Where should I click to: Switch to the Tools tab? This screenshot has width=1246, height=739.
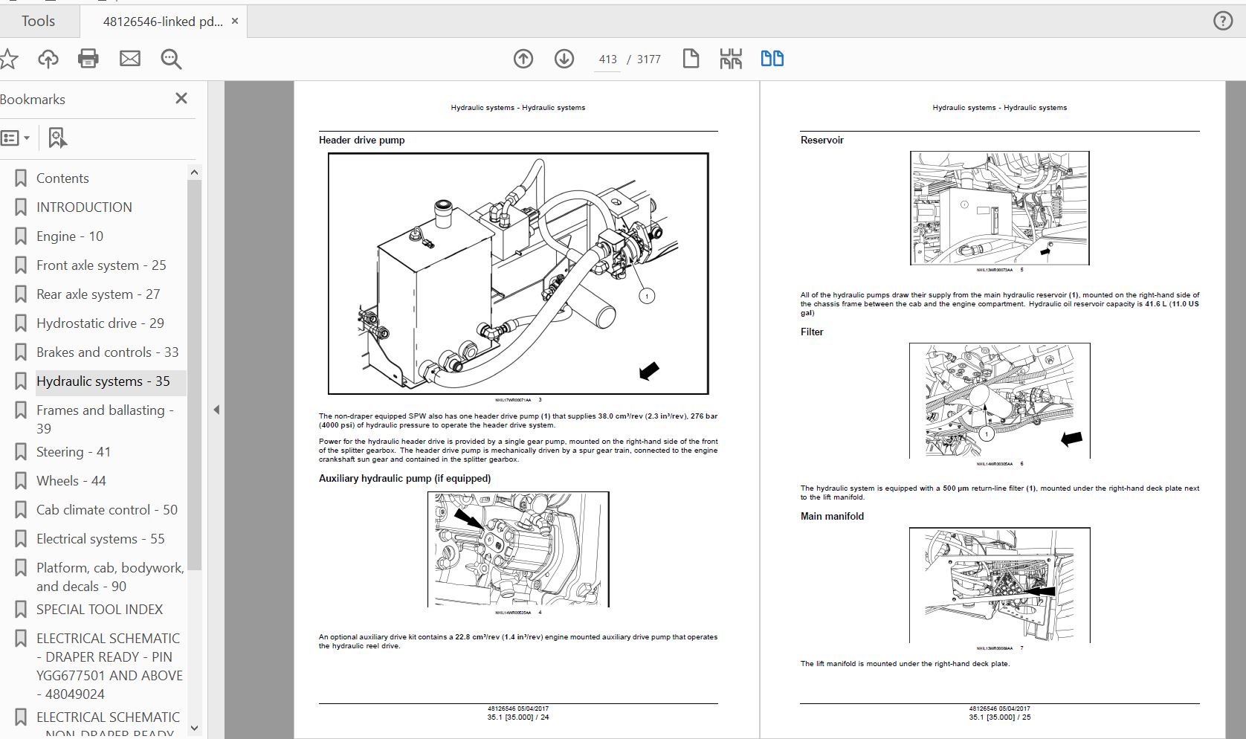click(38, 21)
